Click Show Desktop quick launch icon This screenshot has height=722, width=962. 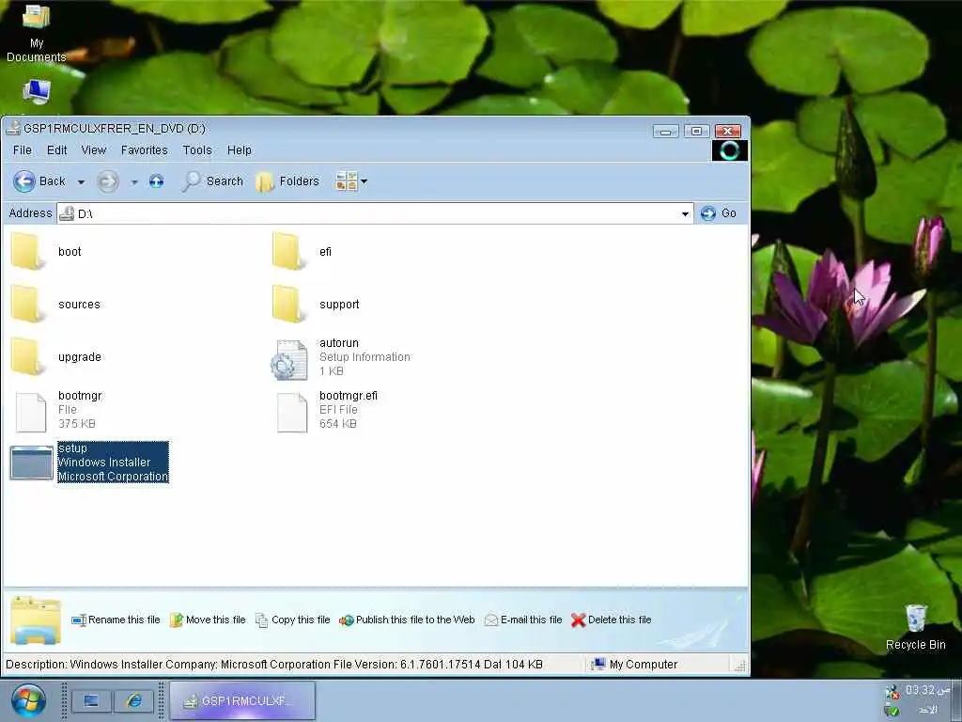click(x=91, y=700)
